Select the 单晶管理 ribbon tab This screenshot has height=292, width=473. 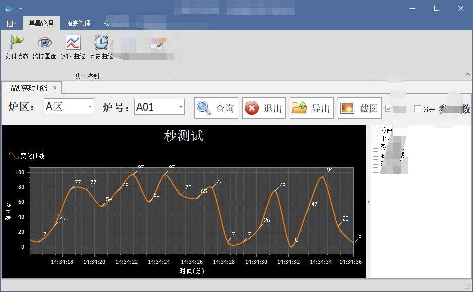(x=40, y=23)
